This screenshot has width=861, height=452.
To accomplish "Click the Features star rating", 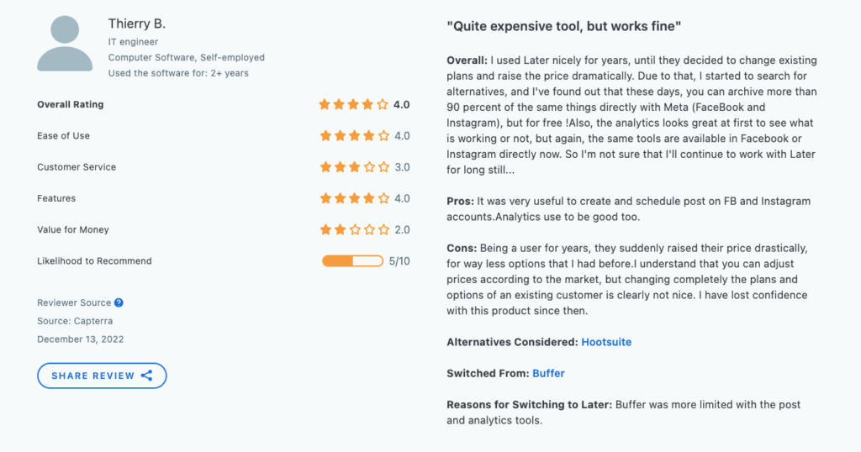I will coord(354,198).
